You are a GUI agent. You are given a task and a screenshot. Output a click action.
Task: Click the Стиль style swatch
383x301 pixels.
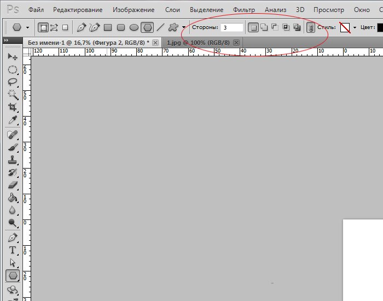click(x=345, y=27)
